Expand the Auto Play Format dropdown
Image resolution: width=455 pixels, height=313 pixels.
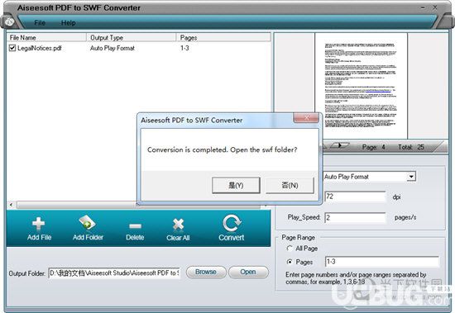[411, 177]
